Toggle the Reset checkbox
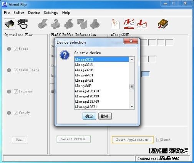This screenshot has width=194, height=163. coord(158,140)
